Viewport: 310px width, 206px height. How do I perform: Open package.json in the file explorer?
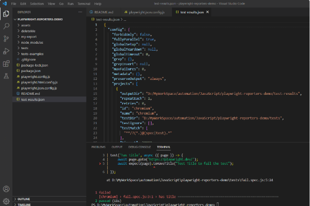(x=31, y=70)
